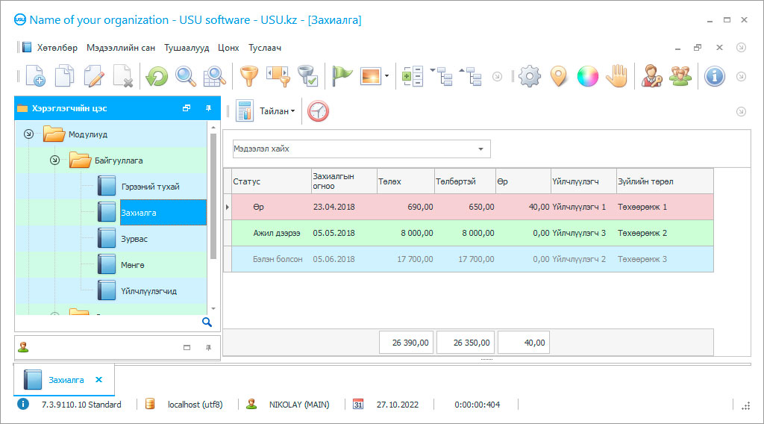This screenshot has width=764, height=424.
Task: Open the Тайлан dropdown button
Action: point(276,111)
